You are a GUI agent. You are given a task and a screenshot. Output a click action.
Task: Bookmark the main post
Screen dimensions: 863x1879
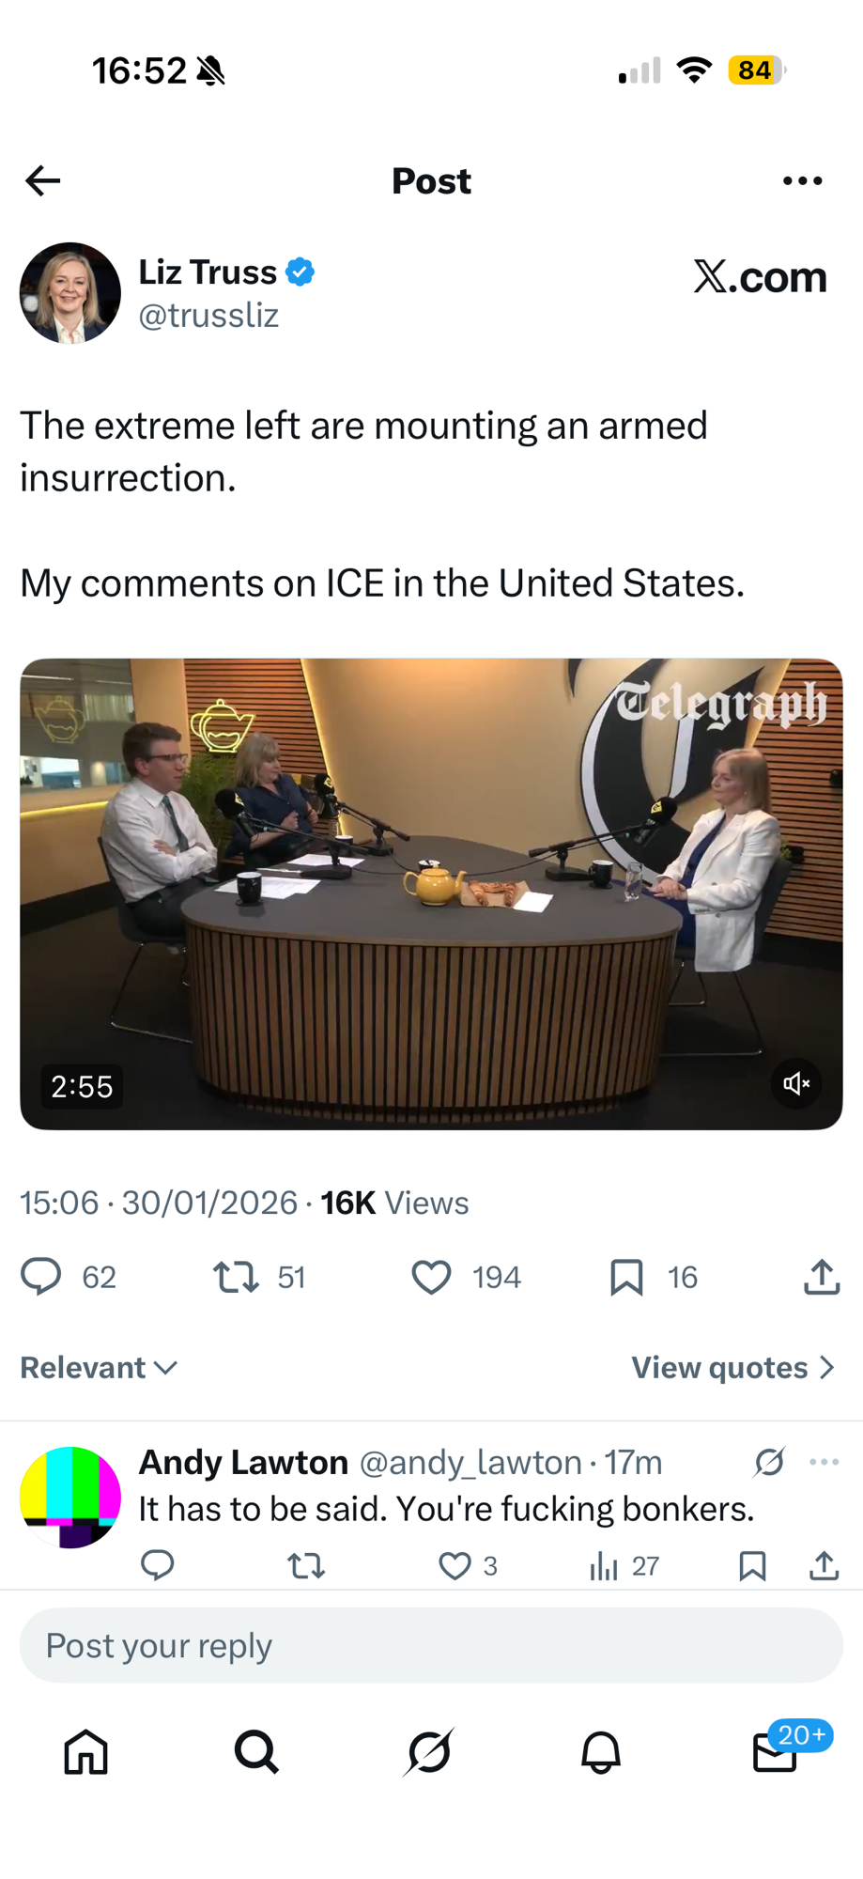[626, 1277]
